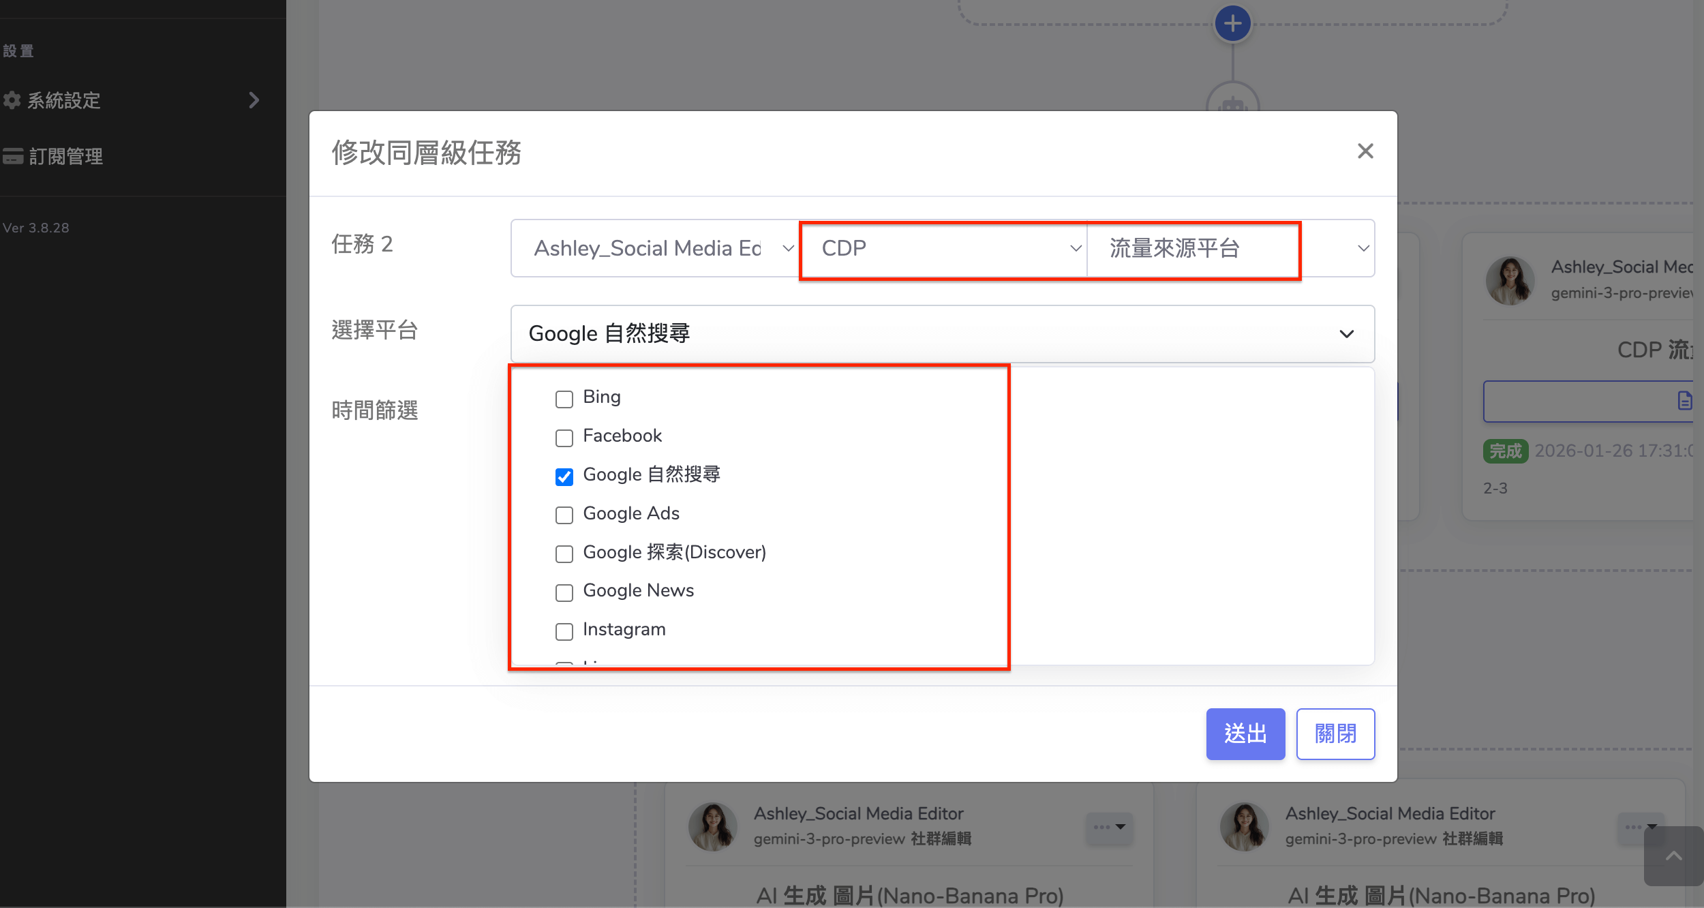The height and width of the screenshot is (908, 1704).
Task: Expand 系統設定 menu chevron
Action: click(254, 100)
